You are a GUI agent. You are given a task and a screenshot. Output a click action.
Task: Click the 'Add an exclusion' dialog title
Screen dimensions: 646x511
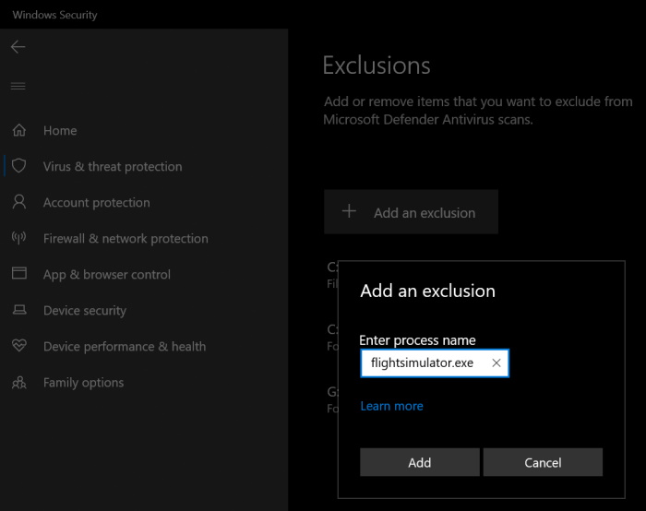pos(427,291)
